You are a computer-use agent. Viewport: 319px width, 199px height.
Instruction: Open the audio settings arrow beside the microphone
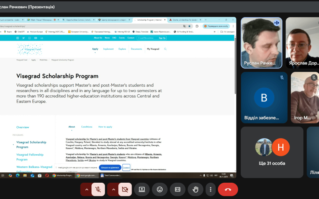[x=86, y=189]
